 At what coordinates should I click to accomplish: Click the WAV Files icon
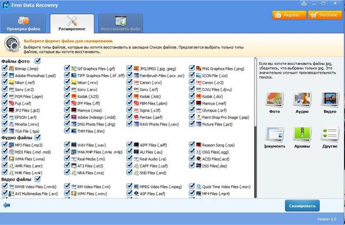[x=74, y=145]
